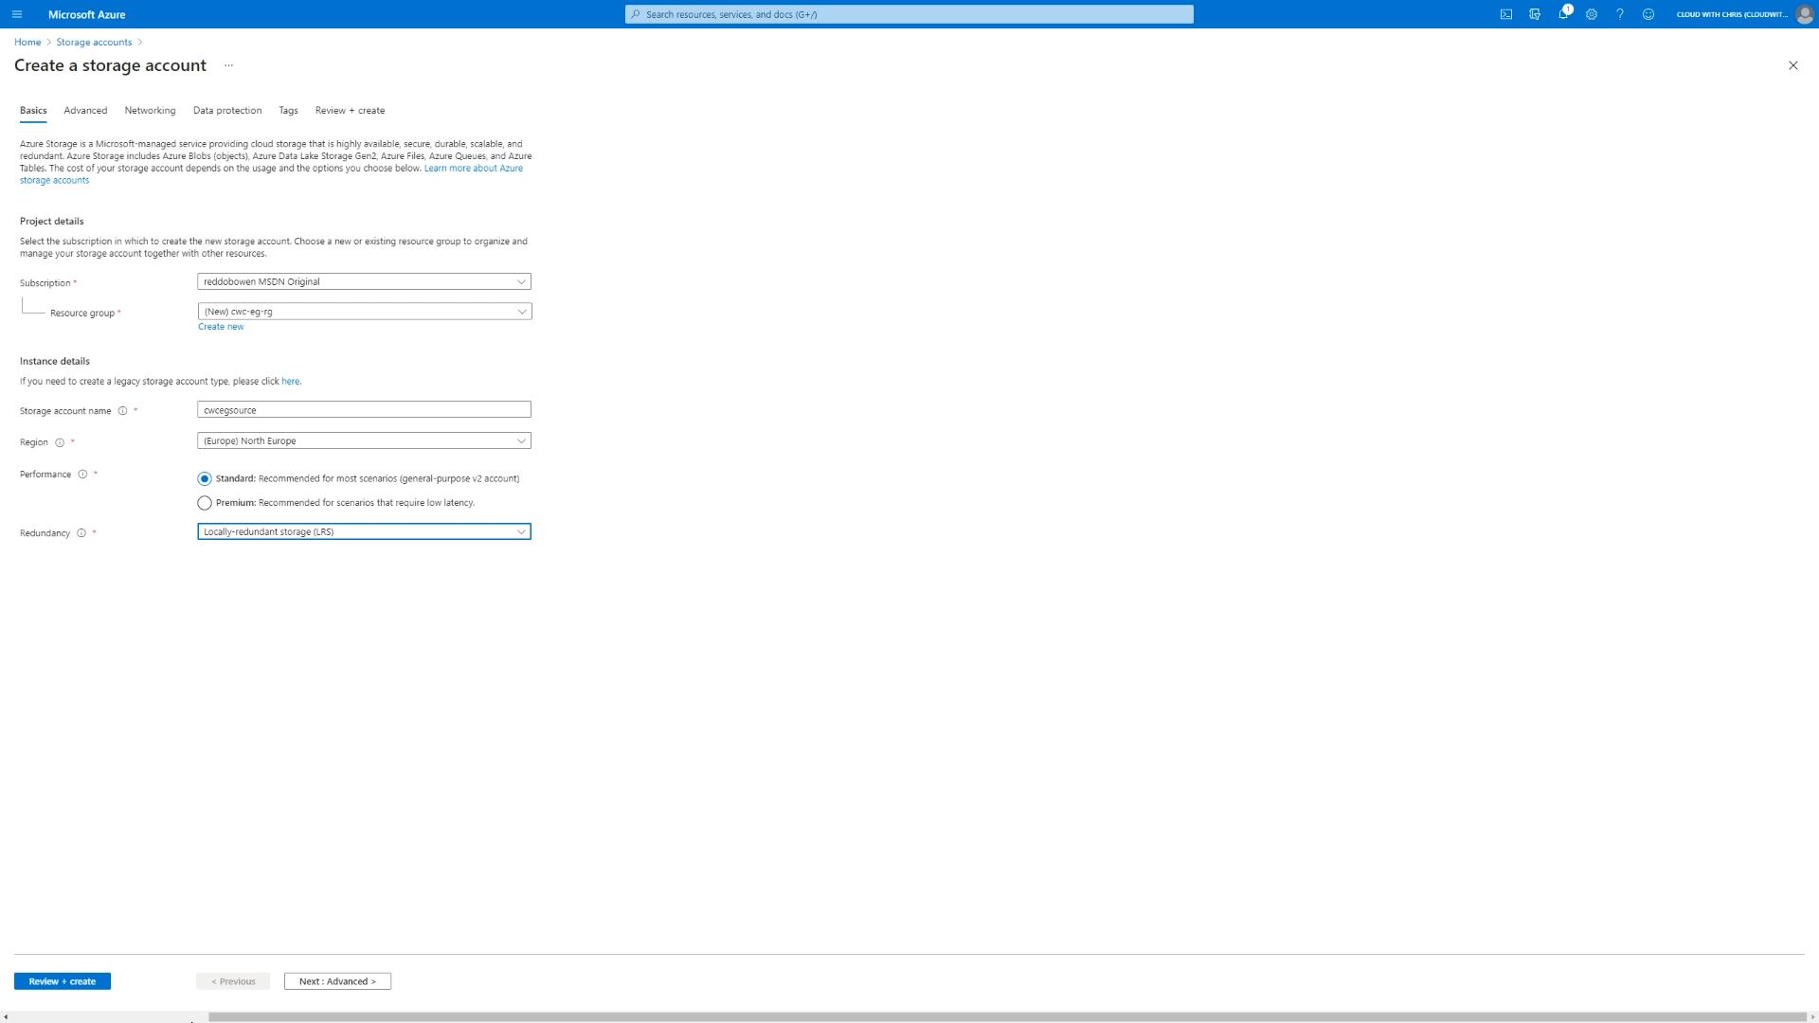Open the Azure Cloud Shell

tap(1506, 14)
